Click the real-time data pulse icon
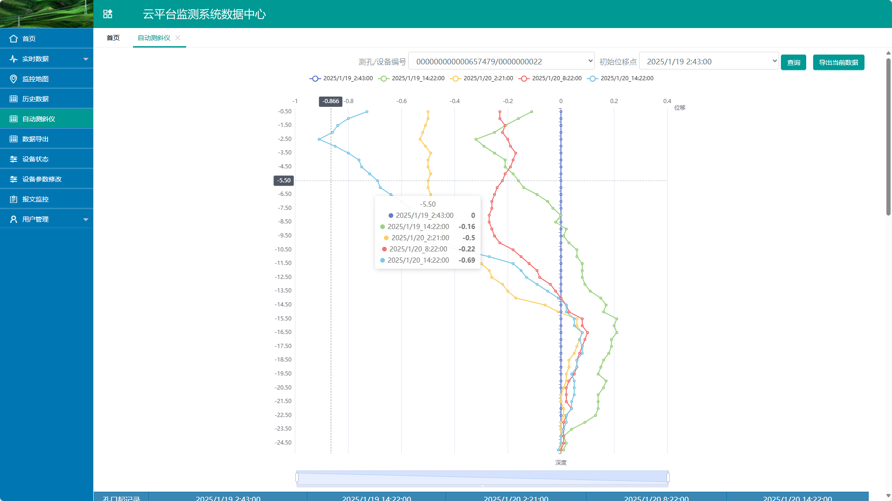 click(x=14, y=59)
